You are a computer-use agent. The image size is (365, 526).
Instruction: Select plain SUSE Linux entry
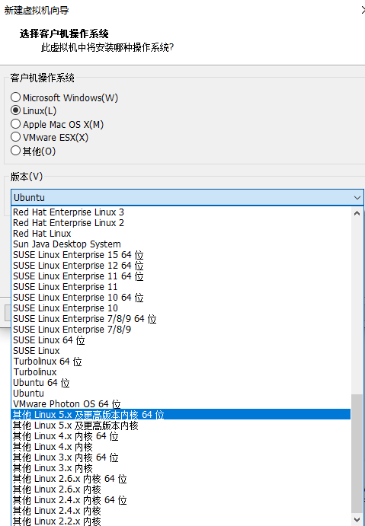181,351
